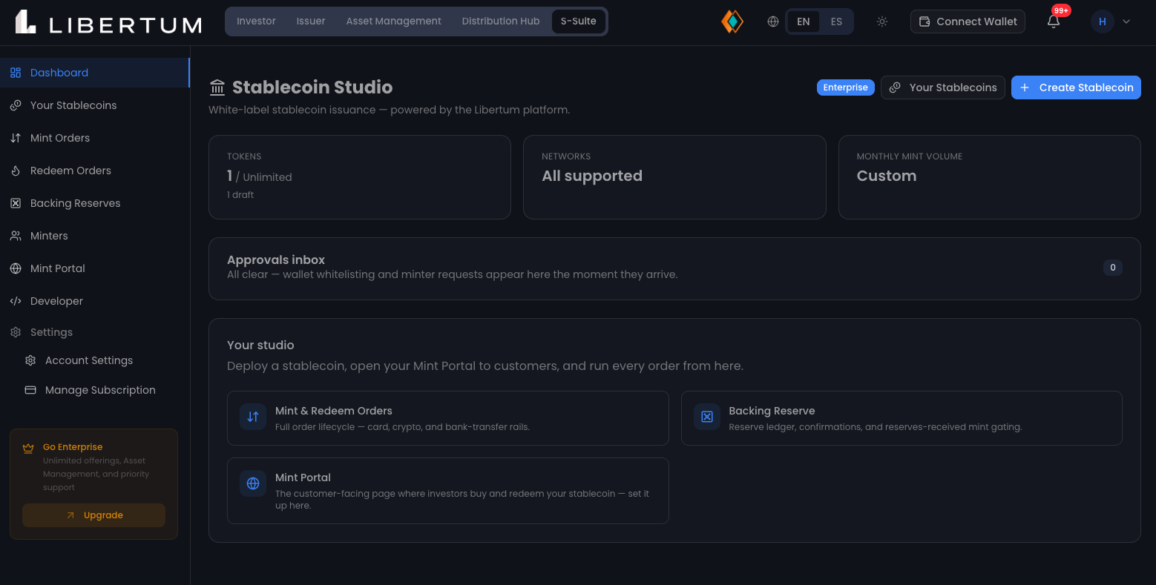Select the S-Suite tab
The image size is (1156, 585).
coord(579,22)
